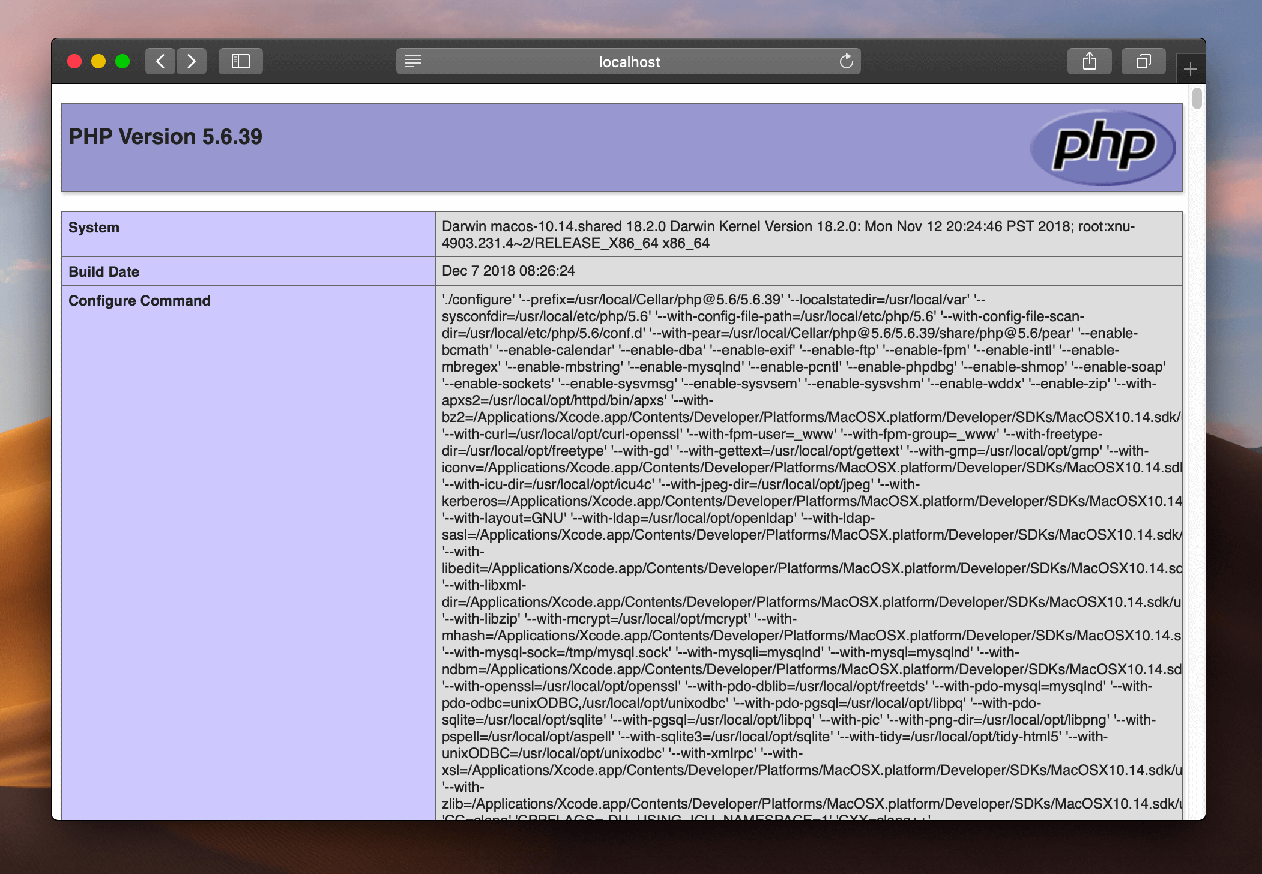Minimize the Safari window
The width and height of the screenshot is (1262, 874).
[98, 61]
